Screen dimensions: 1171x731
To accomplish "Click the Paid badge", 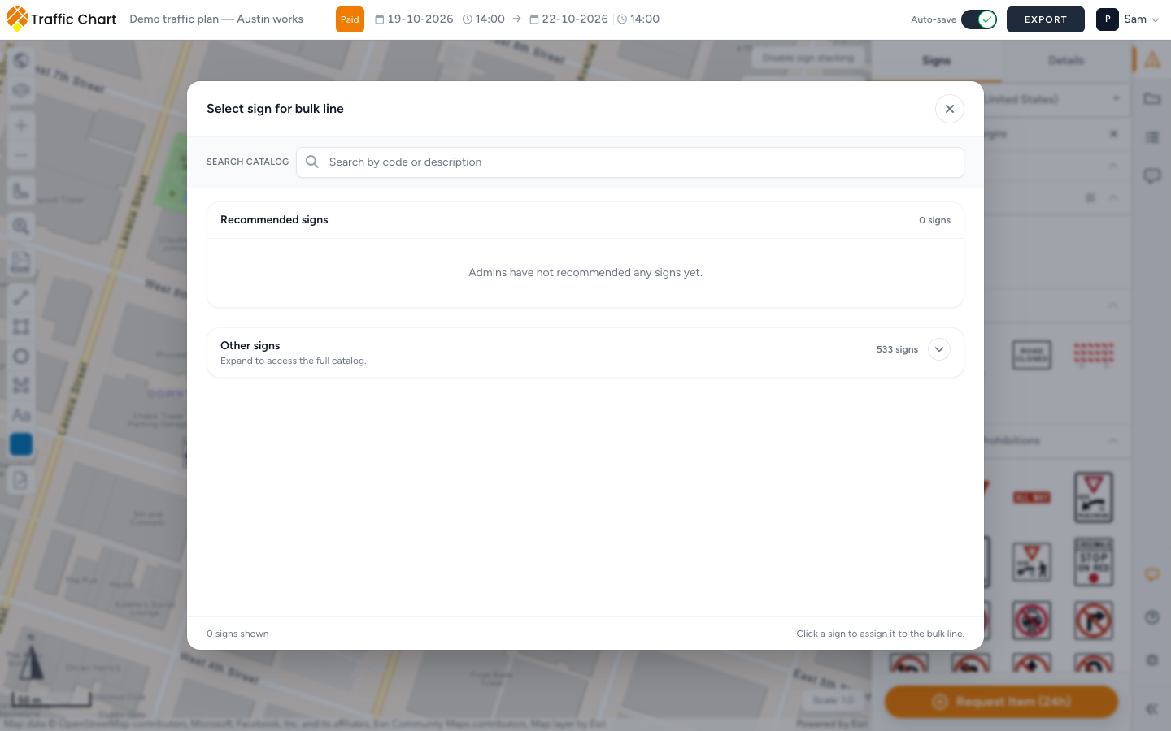I will point(350,19).
